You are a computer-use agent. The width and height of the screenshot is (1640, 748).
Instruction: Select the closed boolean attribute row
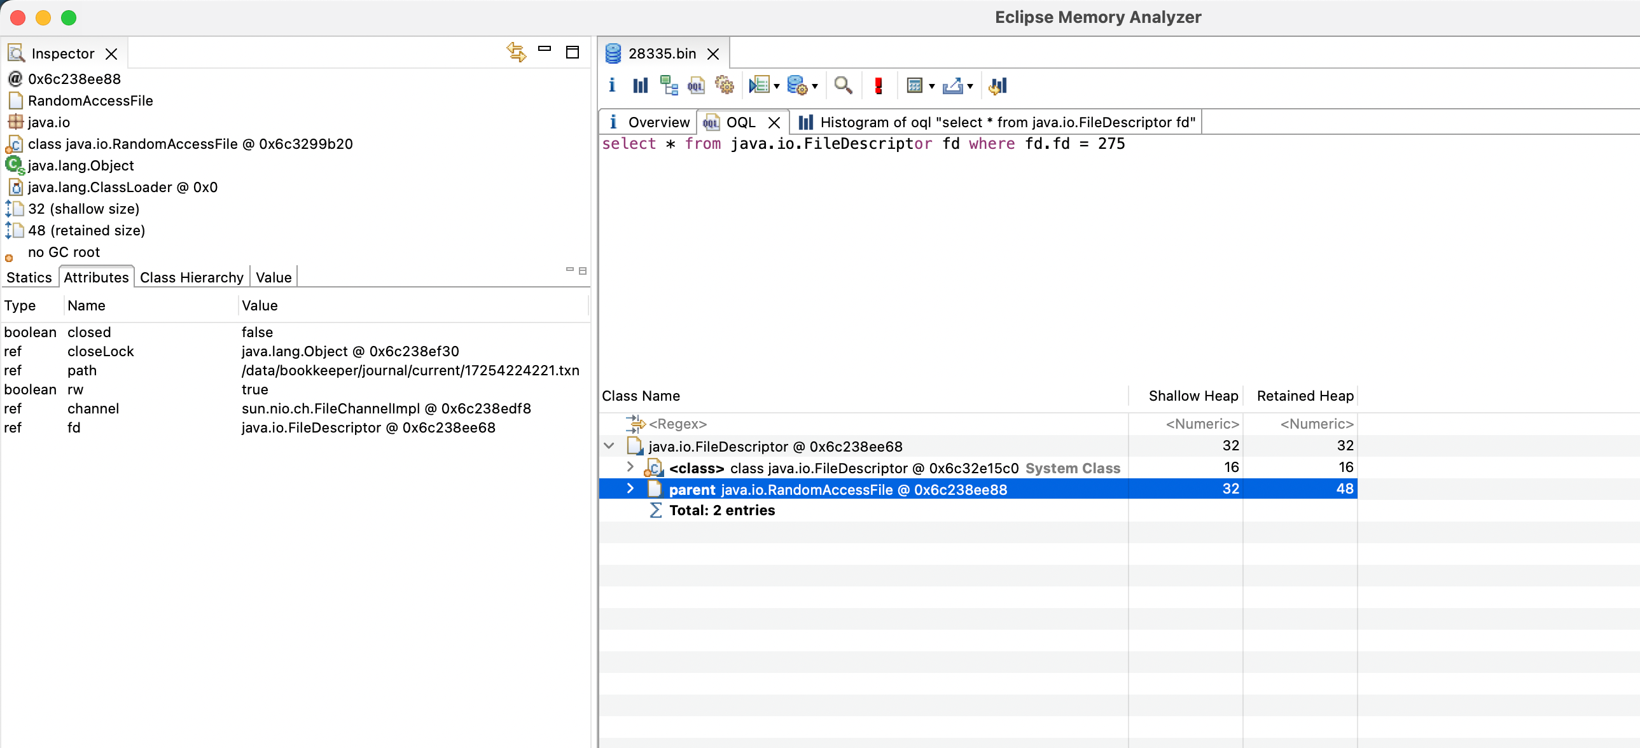(x=295, y=332)
